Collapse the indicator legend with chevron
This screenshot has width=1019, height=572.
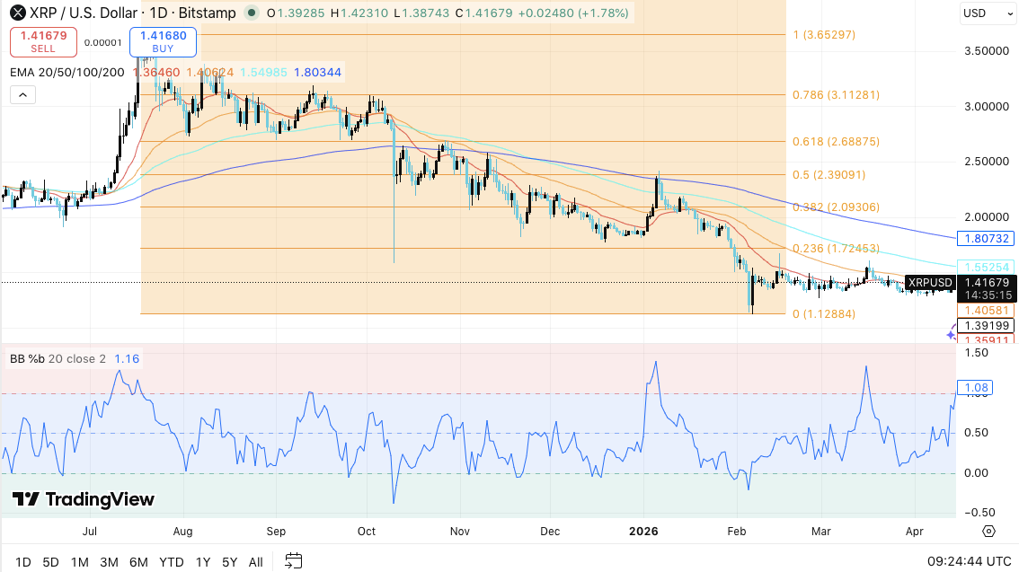(22, 95)
